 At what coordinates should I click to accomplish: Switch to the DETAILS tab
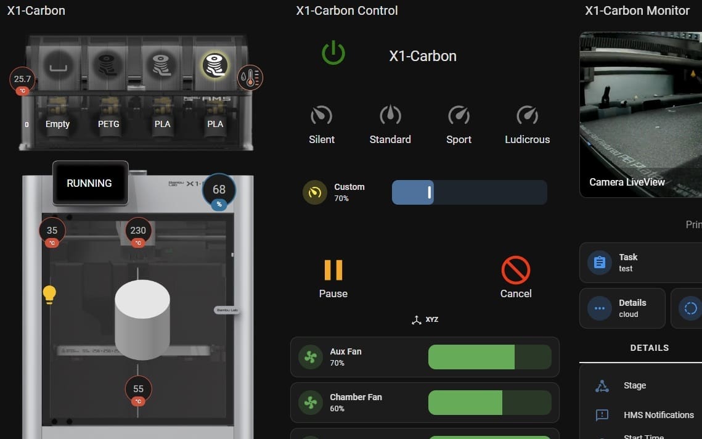tap(649, 348)
